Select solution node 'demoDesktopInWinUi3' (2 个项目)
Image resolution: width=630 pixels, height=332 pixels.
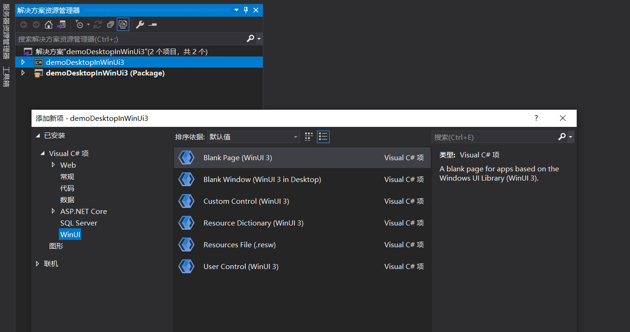121,51
